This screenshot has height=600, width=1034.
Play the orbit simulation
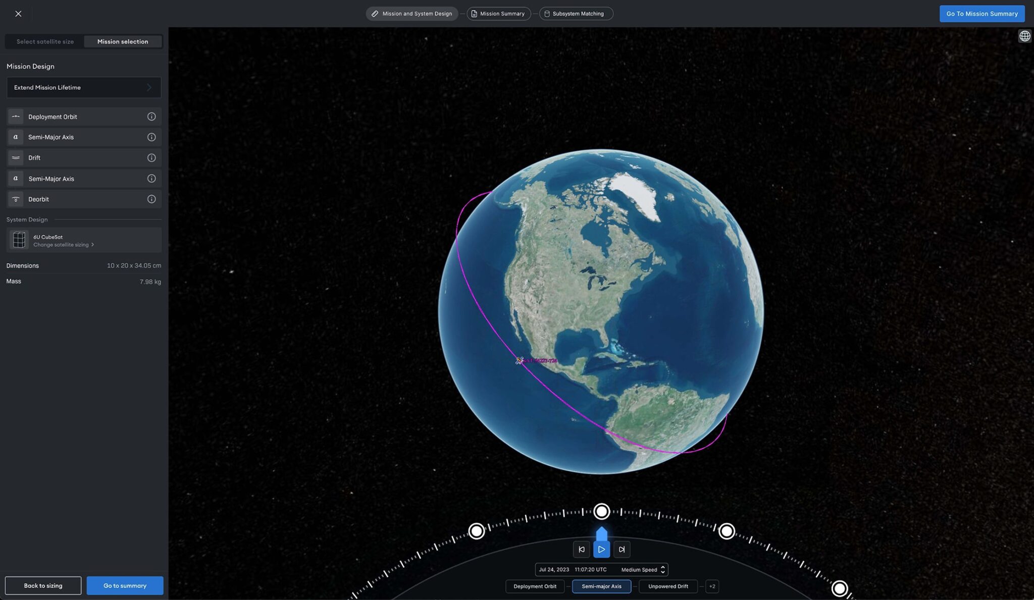tap(601, 550)
